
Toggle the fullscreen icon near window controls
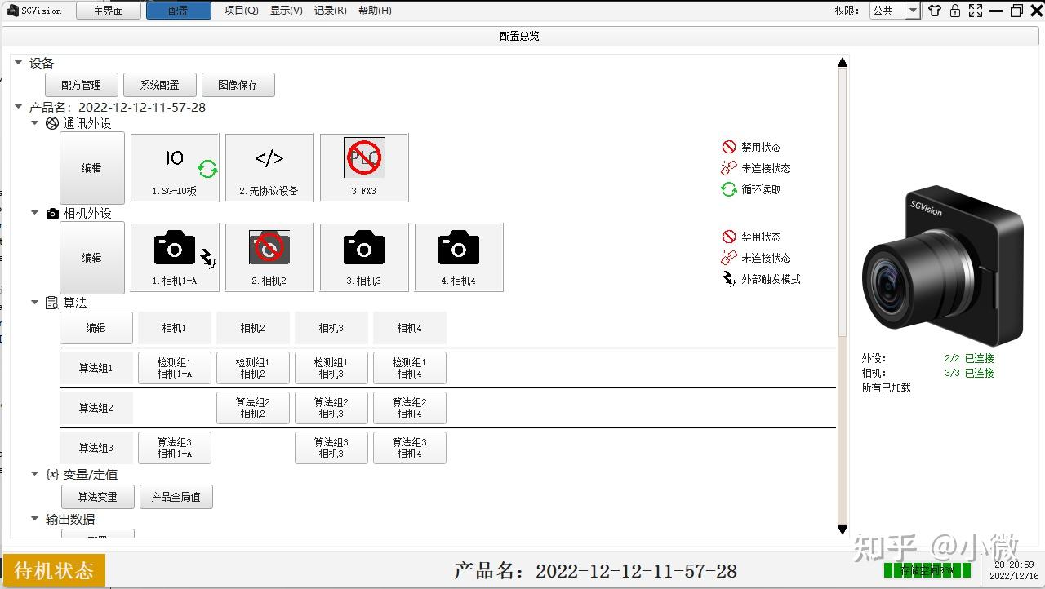[x=975, y=11]
